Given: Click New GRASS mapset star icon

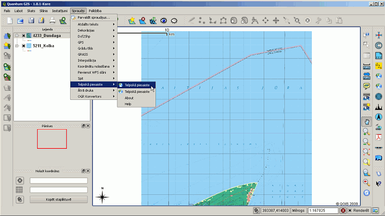Looking at the screenshot, I should 7,46.
